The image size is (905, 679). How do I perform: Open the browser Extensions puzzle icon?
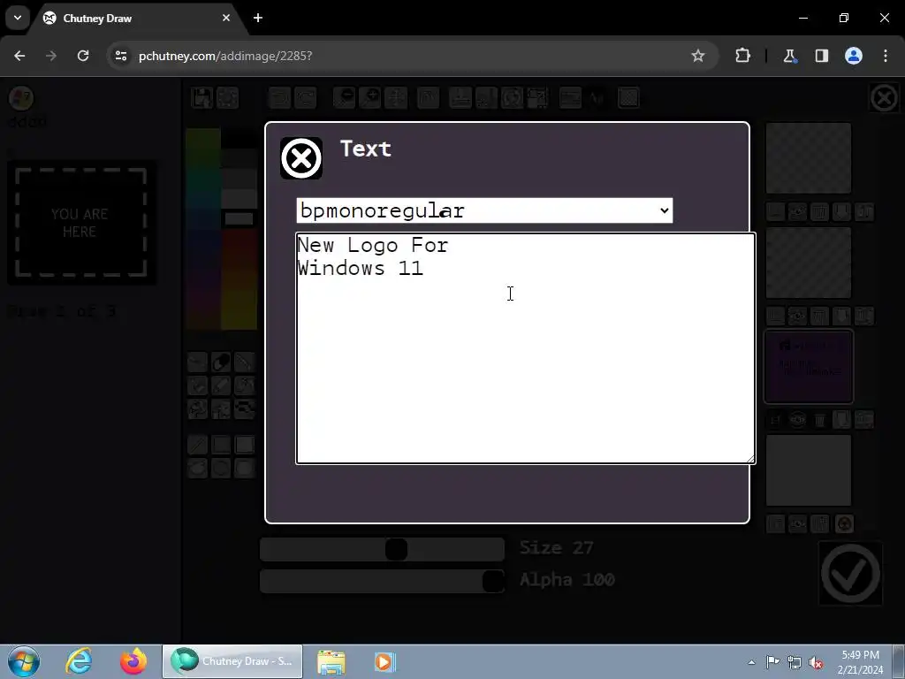[x=742, y=56]
